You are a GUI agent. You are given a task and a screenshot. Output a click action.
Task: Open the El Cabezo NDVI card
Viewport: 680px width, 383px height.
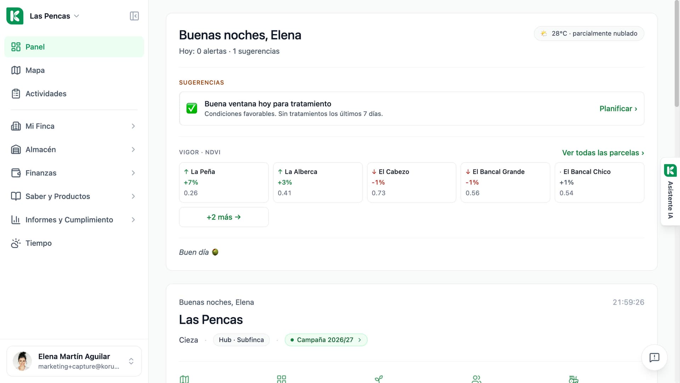412,182
